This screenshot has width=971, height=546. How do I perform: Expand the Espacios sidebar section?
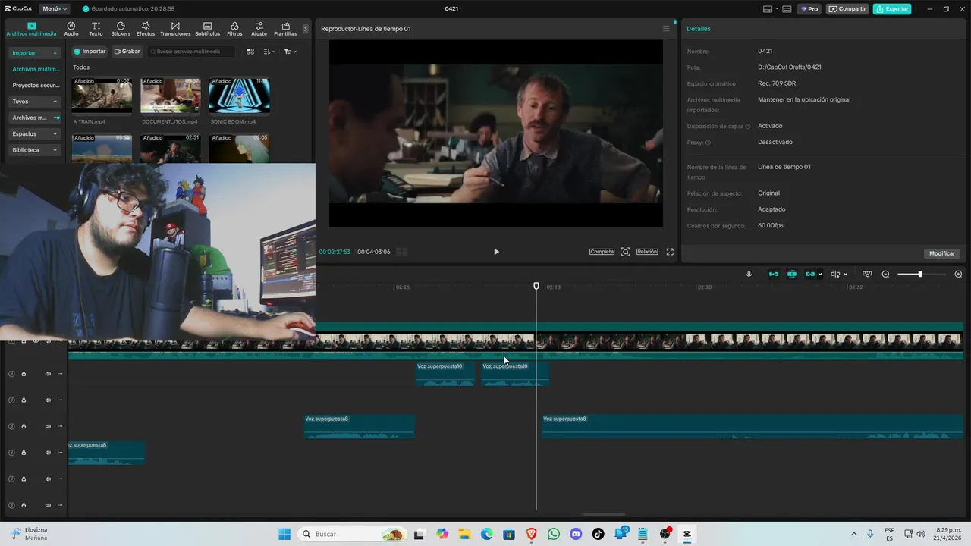click(x=35, y=133)
